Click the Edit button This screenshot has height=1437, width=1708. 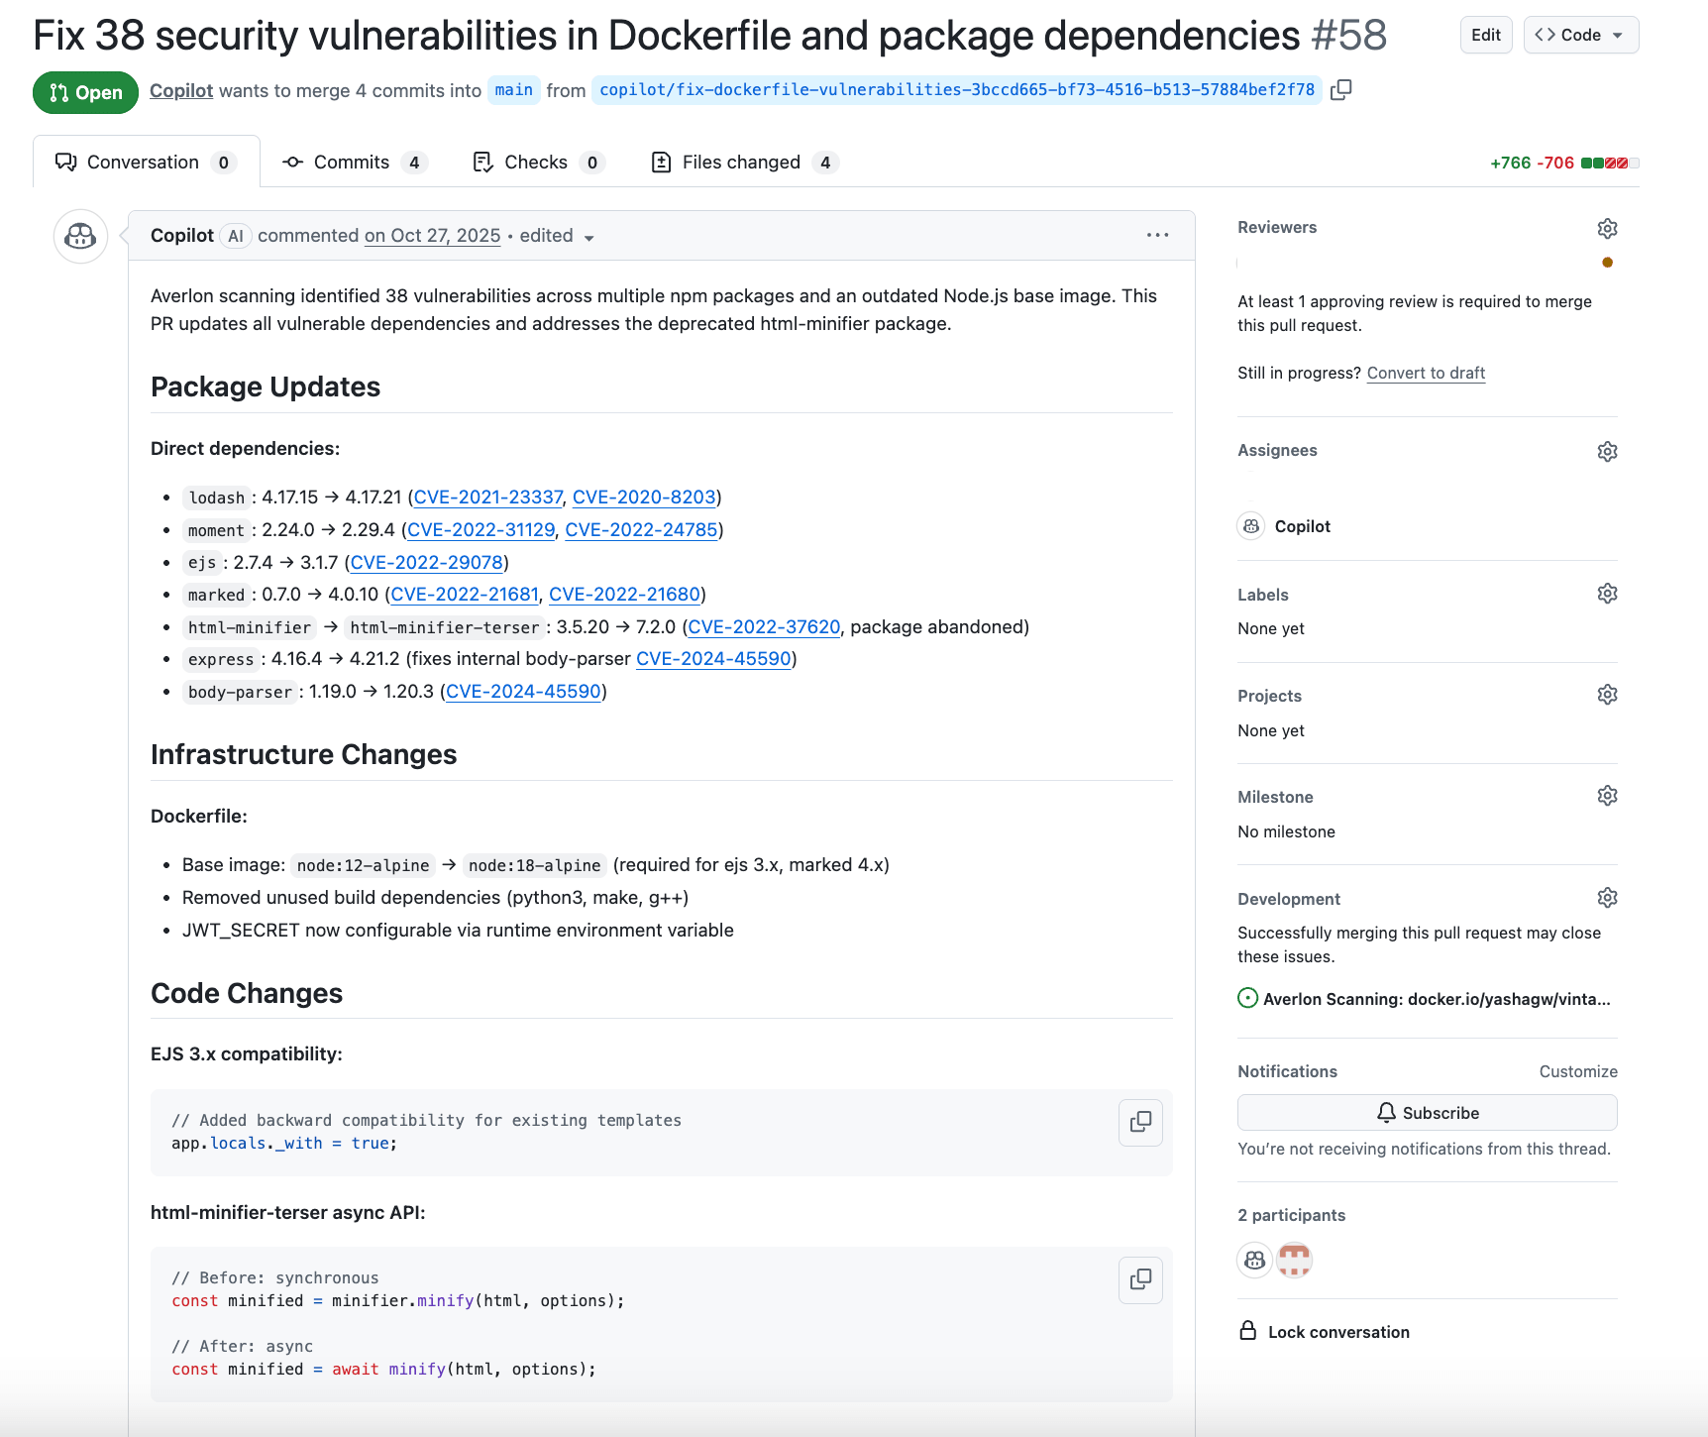click(x=1485, y=34)
